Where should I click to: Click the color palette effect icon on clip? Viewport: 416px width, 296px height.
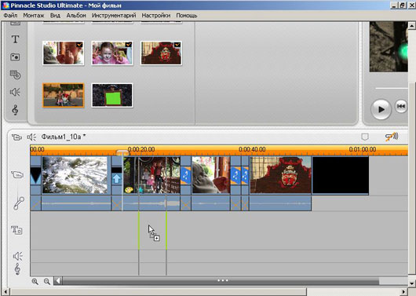click(x=129, y=190)
